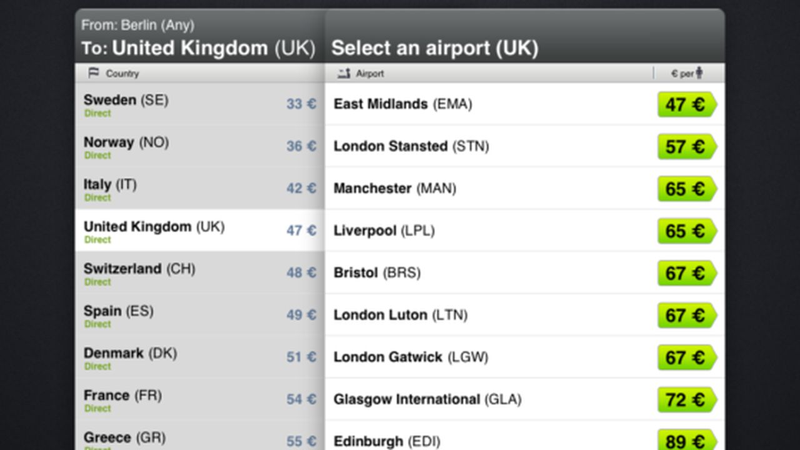The width and height of the screenshot is (800, 450).
Task: Click the airplane icon beside Airport header
Action: pyautogui.click(x=344, y=74)
